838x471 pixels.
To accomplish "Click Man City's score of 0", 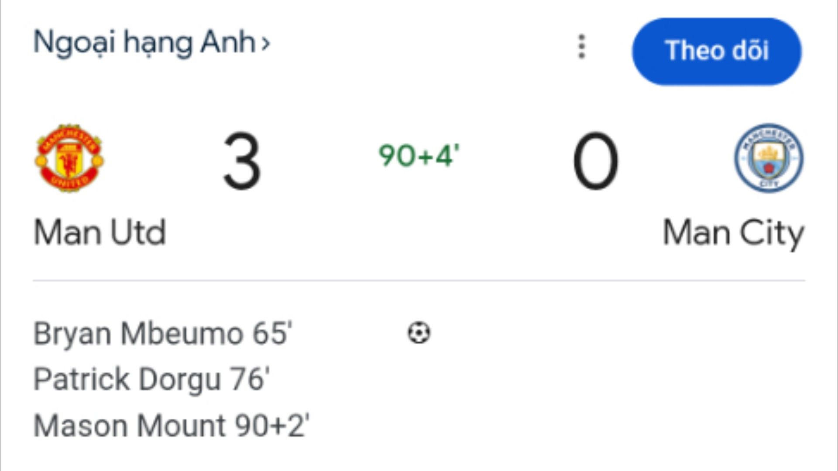I will click(596, 161).
